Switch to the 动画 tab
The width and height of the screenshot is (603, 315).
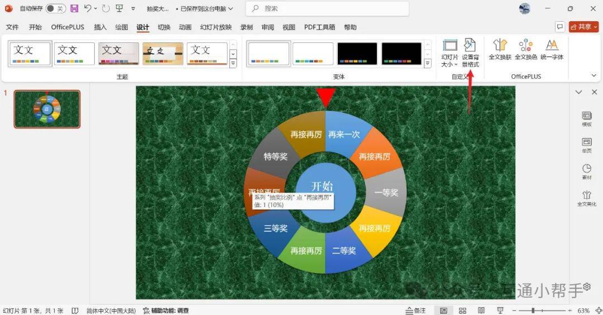pyautogui.click(x=185, y=27)
